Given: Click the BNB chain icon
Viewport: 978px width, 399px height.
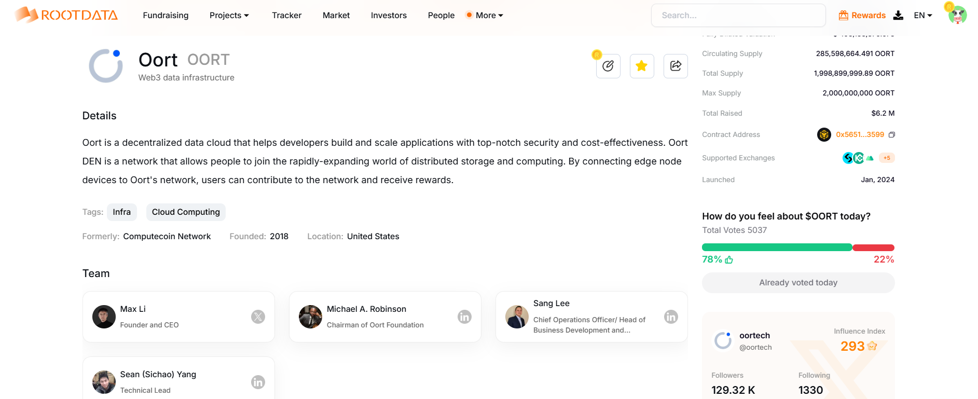Looking at the screenshot, I should coord(824,134).
